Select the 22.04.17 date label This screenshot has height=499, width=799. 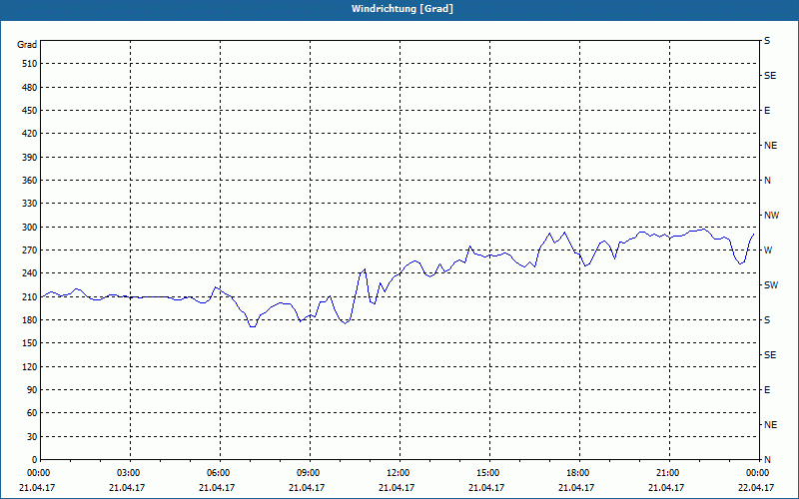756,488
